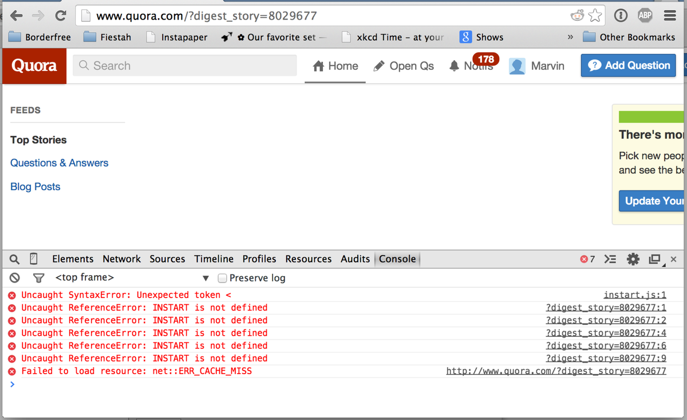The width and height of the screenshot is (687, 420).
Task: Select the Blog Posts feed
Action: click(35, 187)
